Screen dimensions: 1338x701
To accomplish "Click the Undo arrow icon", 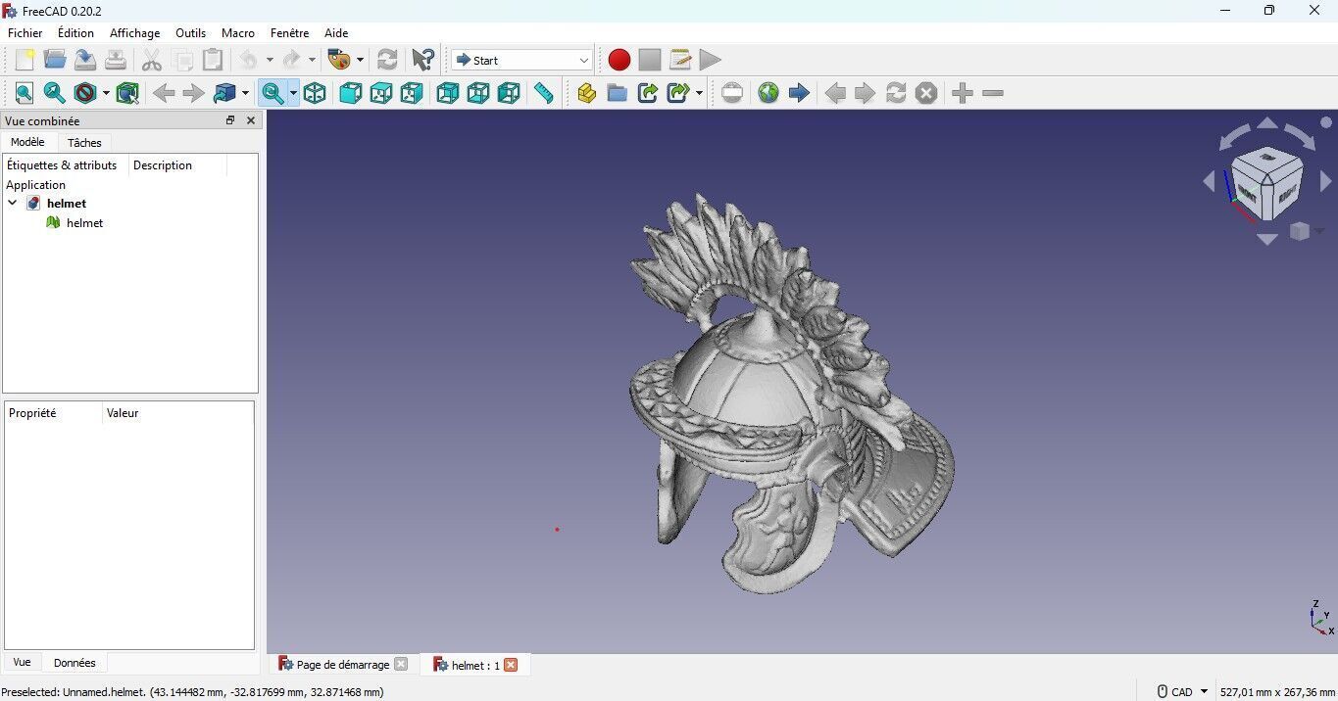I will tap(249, 60).
